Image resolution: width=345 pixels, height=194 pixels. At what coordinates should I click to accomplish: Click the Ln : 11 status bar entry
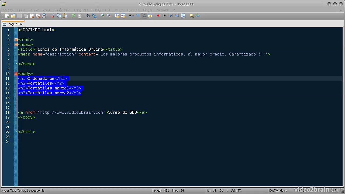click(x=212, y=190)
